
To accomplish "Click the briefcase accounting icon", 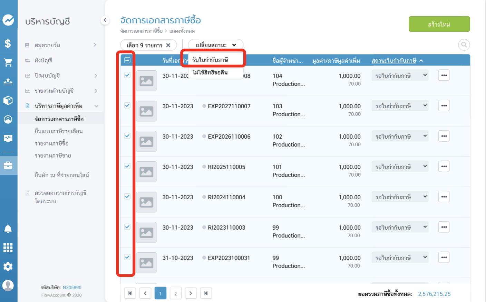I will (8, 165).
